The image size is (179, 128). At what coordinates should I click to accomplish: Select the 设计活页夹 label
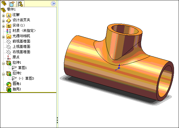(21, 20)
